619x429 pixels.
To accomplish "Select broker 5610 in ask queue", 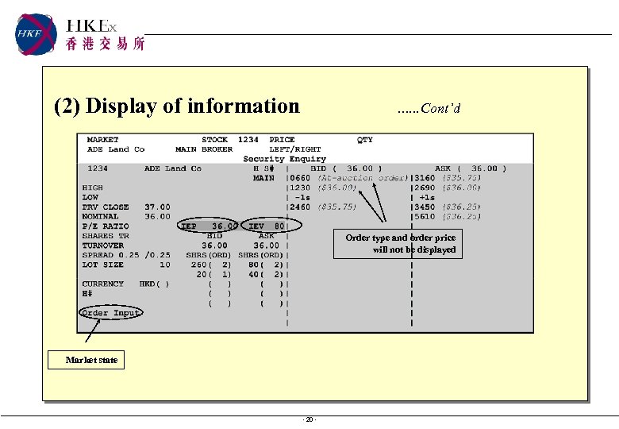I will click(x=425, y=216).
